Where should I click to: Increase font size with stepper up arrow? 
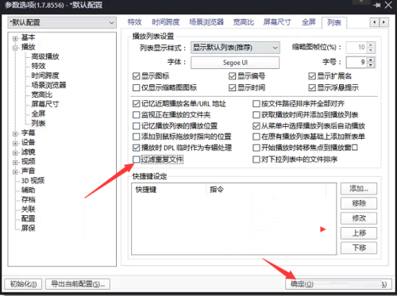(x=371, y=60)
